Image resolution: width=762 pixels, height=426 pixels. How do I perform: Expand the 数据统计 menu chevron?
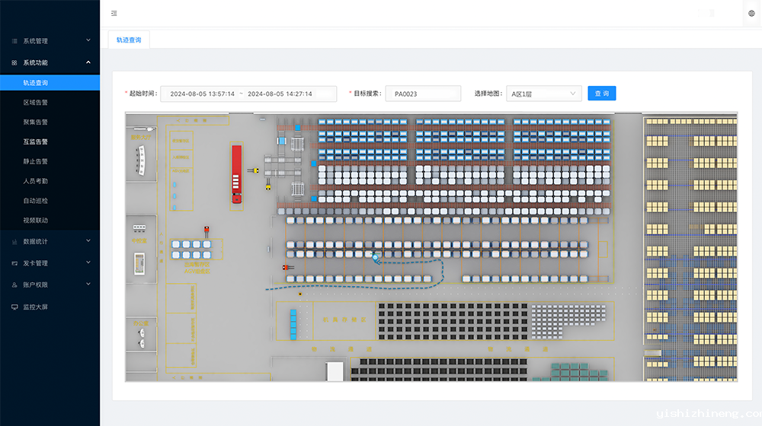(88, 241)
